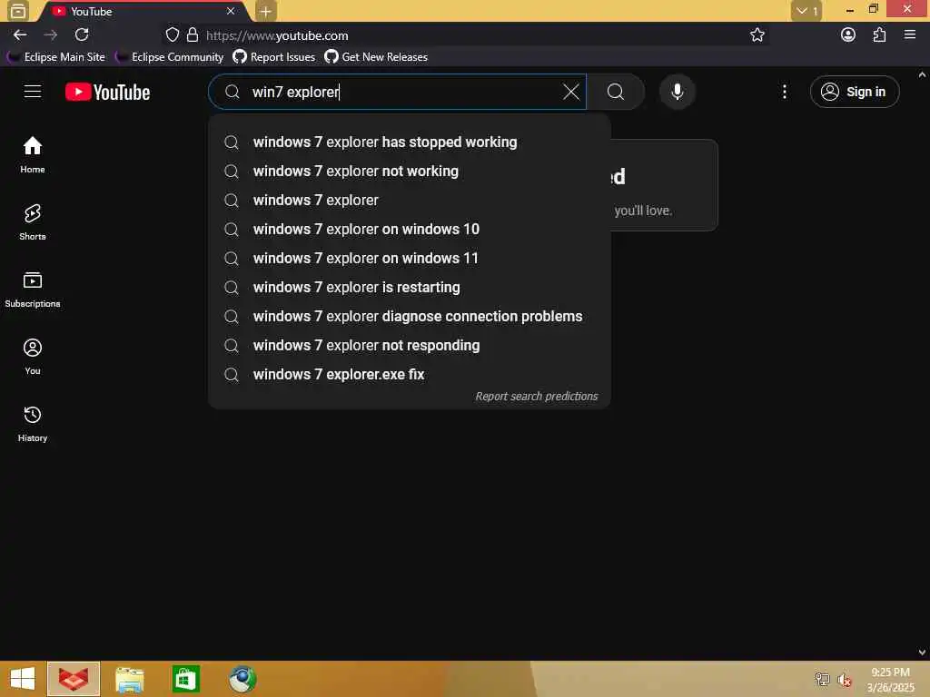Screen dimensions: 930x697
Task: Open Get New Releases bookmark
Action: pyautogui.click(x=376, y=57)
